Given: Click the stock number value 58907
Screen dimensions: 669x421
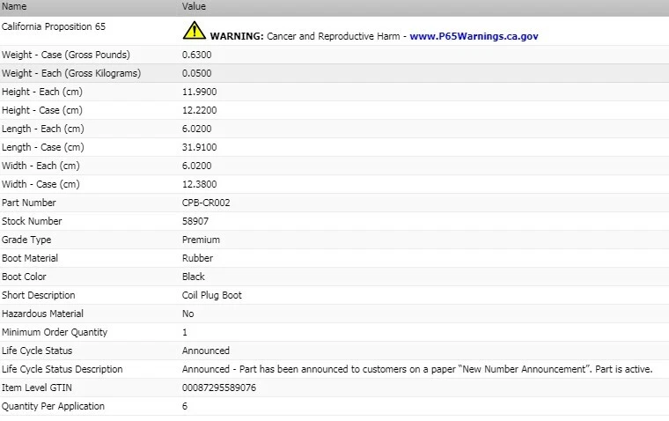Looking at the screenshot, I should [x=195, y=221].
